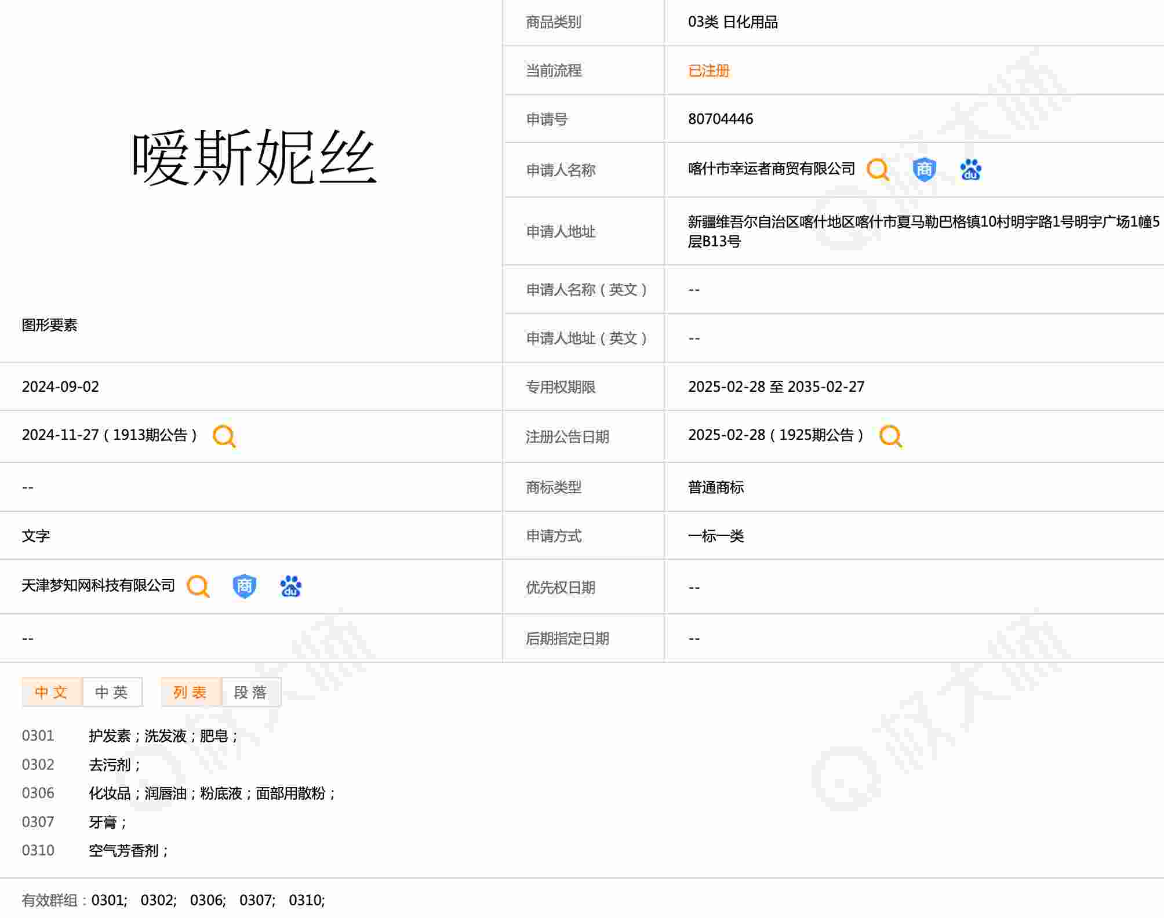This screenshot has width=1164, height=918.
Task: Click the magnifier icon beside the 1925期公告 date
Action: (x=890, y=436)
